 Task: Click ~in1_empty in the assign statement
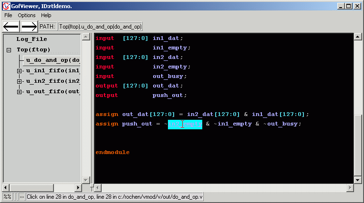tap(233, 124)
